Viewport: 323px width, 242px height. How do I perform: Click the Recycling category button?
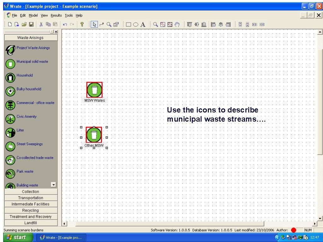click(x=31, y=210)
